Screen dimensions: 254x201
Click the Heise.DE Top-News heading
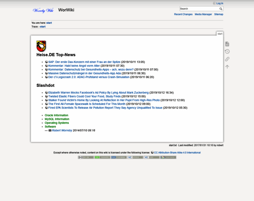(56, 55)
